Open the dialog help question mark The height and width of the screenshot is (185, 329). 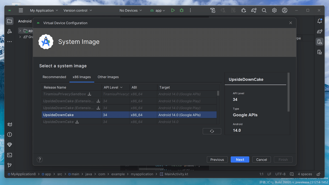40,160
